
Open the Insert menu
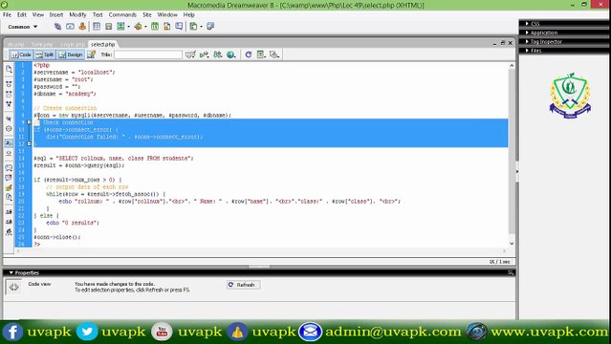(56, 14)
